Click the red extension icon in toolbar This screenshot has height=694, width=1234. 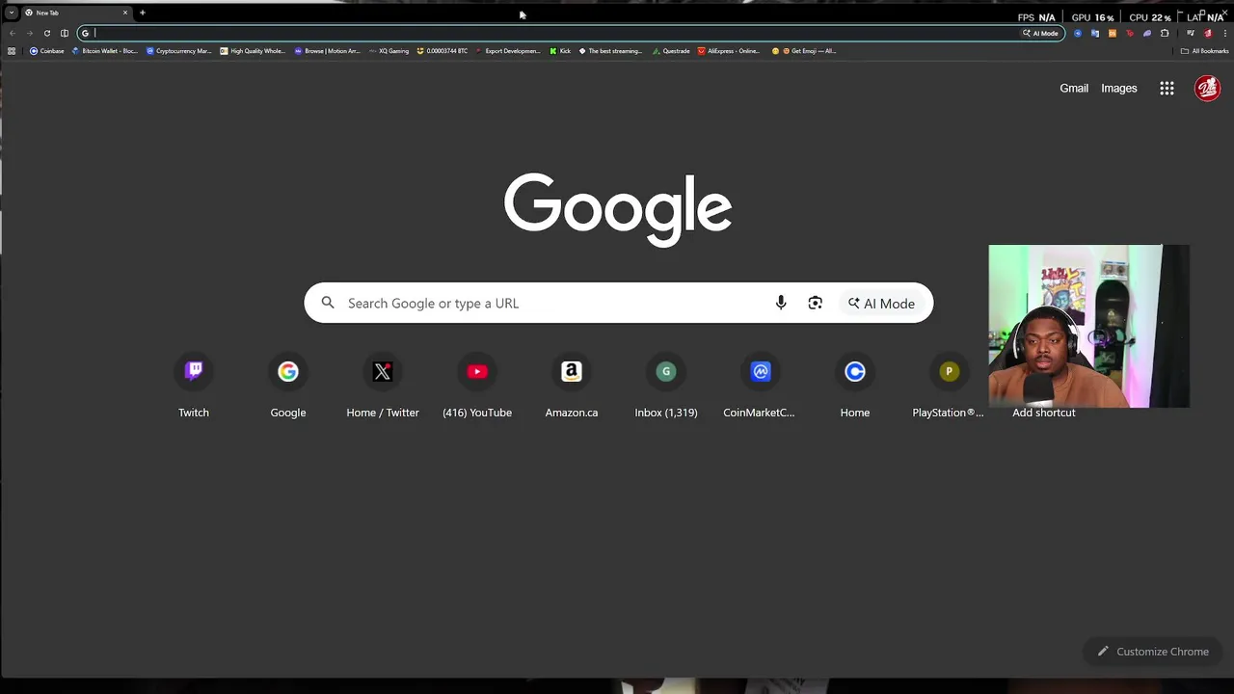click(x=1130, y=33)
